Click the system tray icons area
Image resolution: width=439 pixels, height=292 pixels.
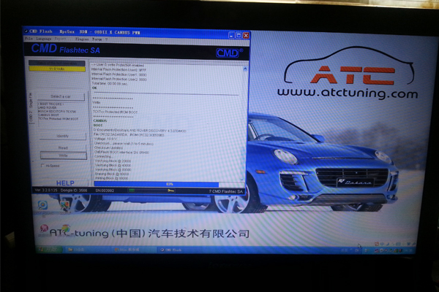(x=389, y=250)
